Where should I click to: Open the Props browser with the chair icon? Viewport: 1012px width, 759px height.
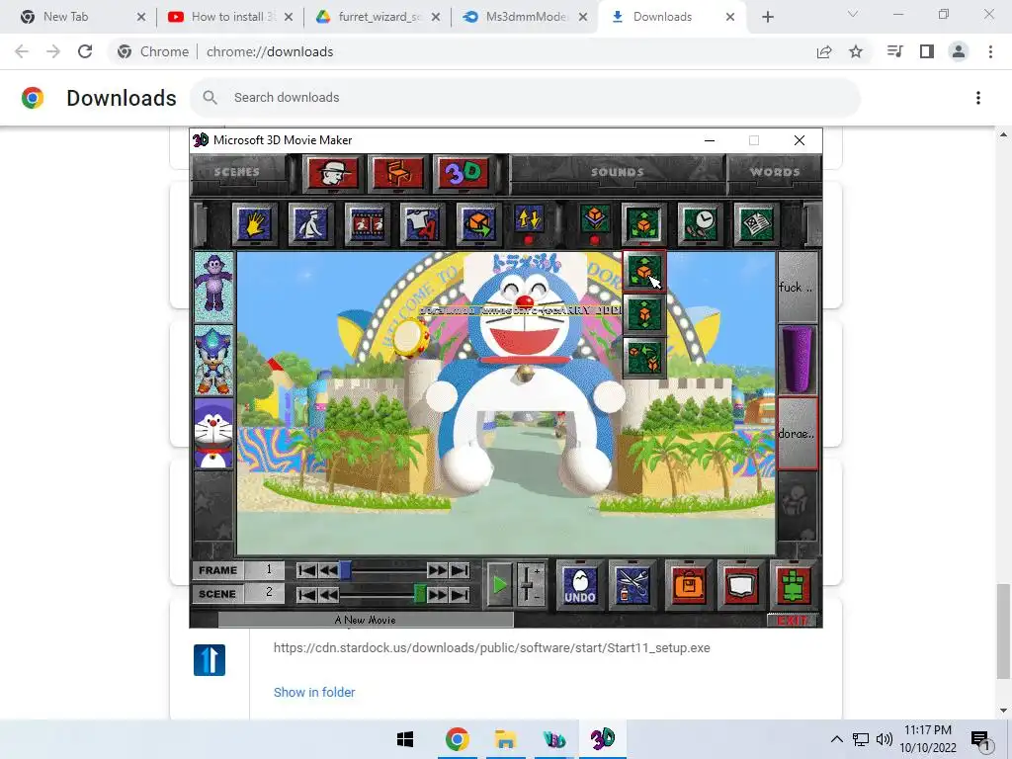coord(398,173)
